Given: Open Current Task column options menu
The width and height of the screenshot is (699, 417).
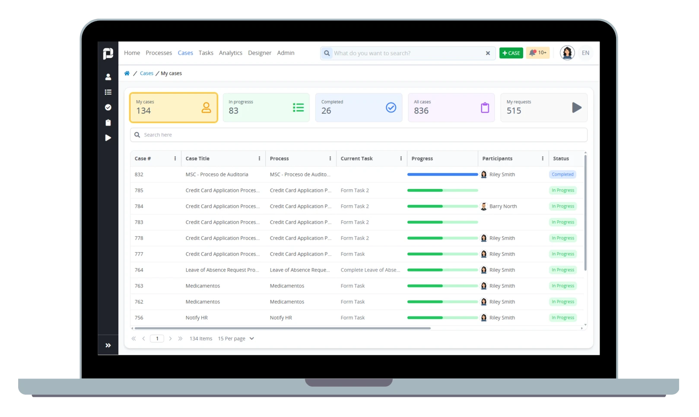Looking at the screenshot, I should coord(401,158).
